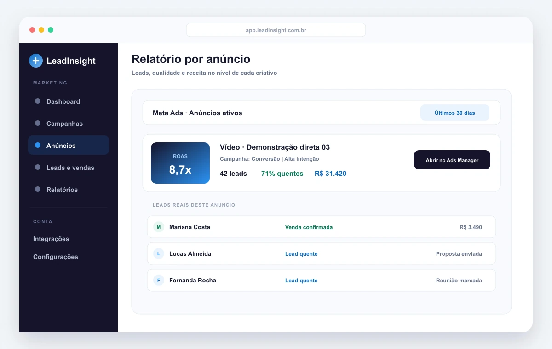Open Configurações under Conta
The height and width of the screenshot is (349, 552).
(x=56, y=257)
